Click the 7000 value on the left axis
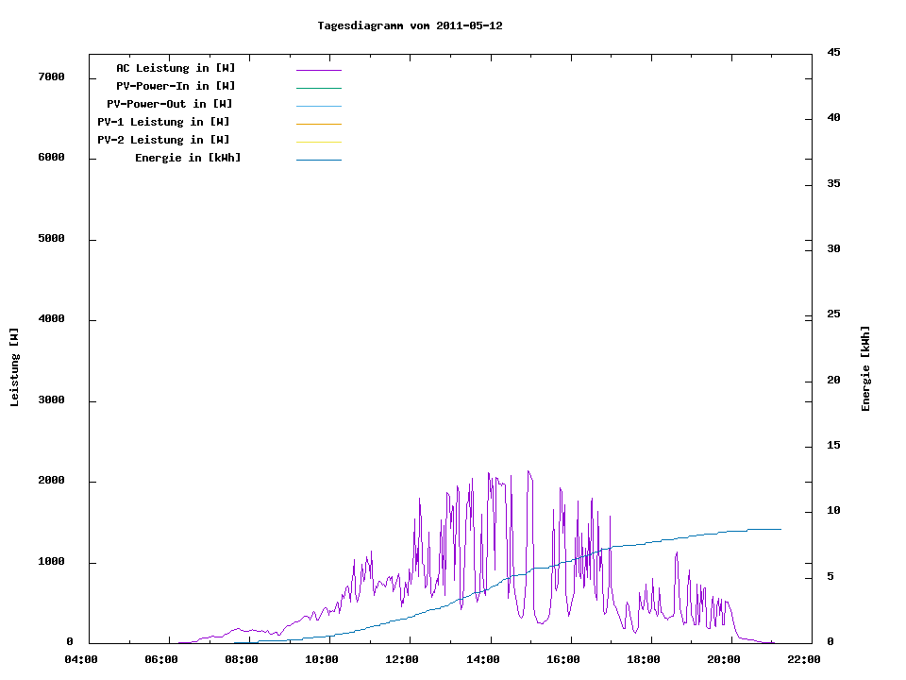 click(x=51, y=77)
